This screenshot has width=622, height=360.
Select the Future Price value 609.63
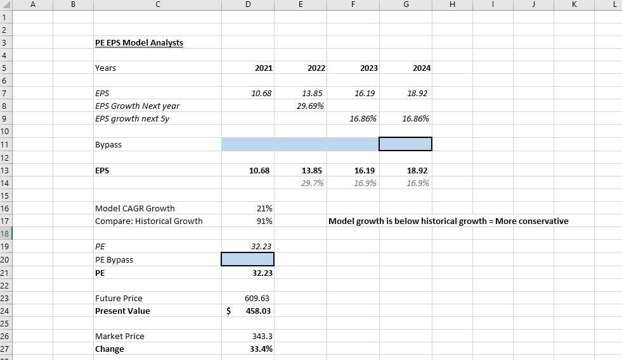tap(248, 298)
